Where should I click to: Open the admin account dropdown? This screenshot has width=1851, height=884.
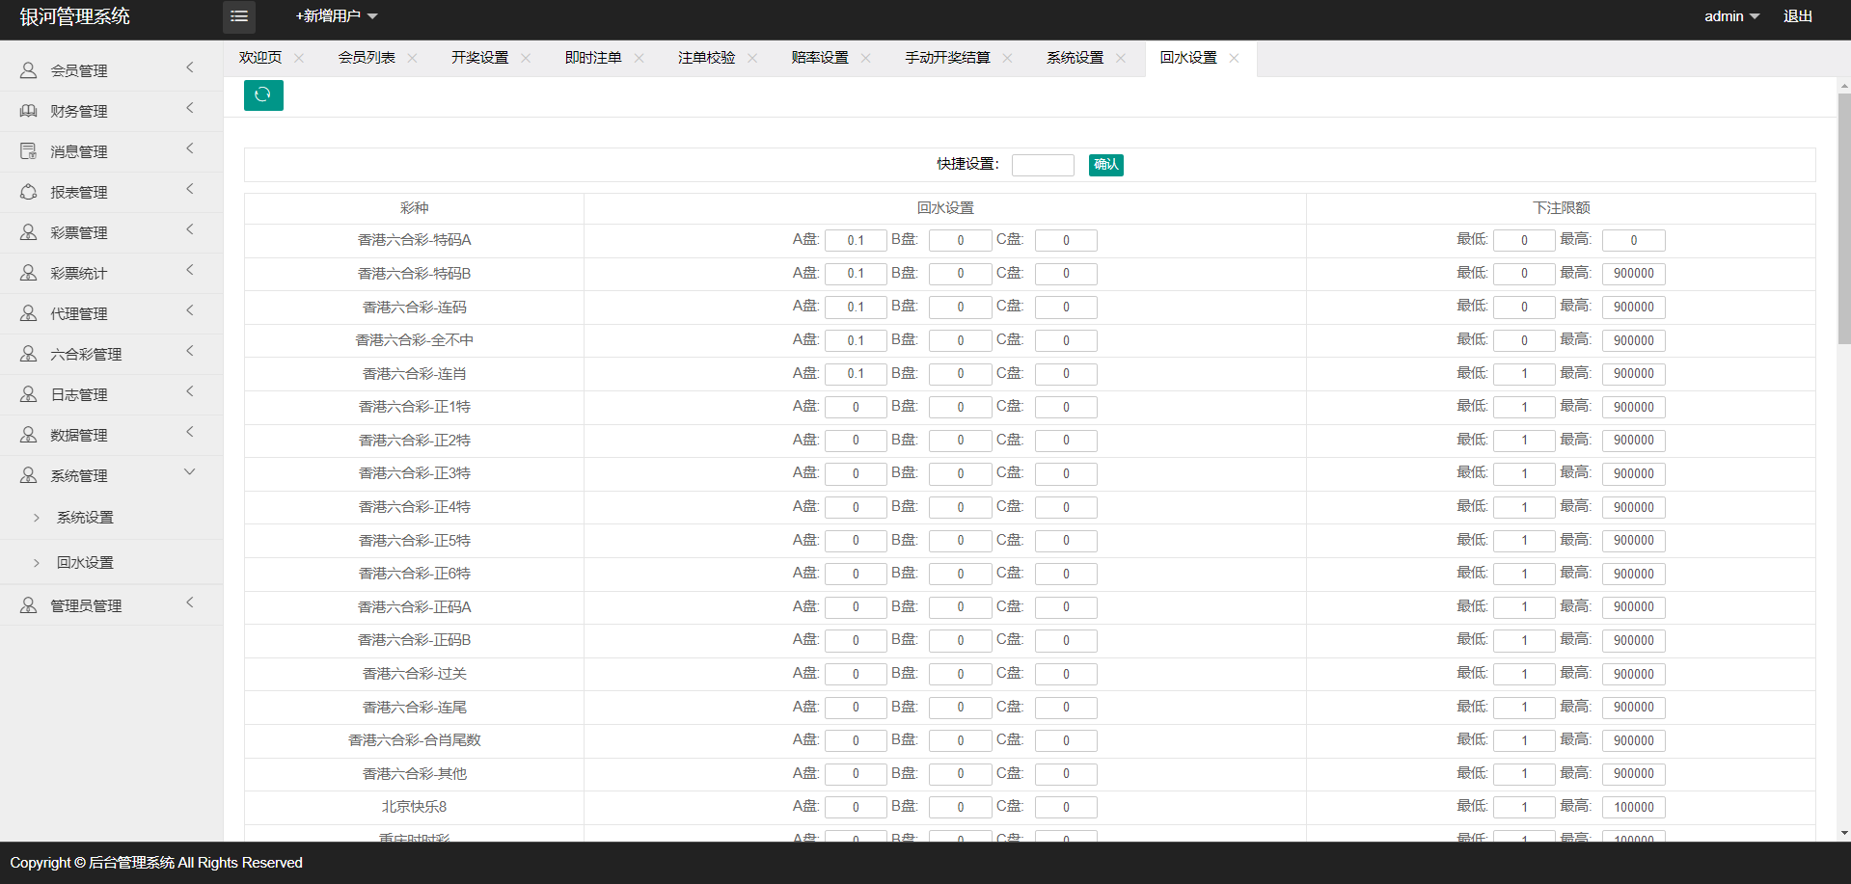pos(1731,16)
